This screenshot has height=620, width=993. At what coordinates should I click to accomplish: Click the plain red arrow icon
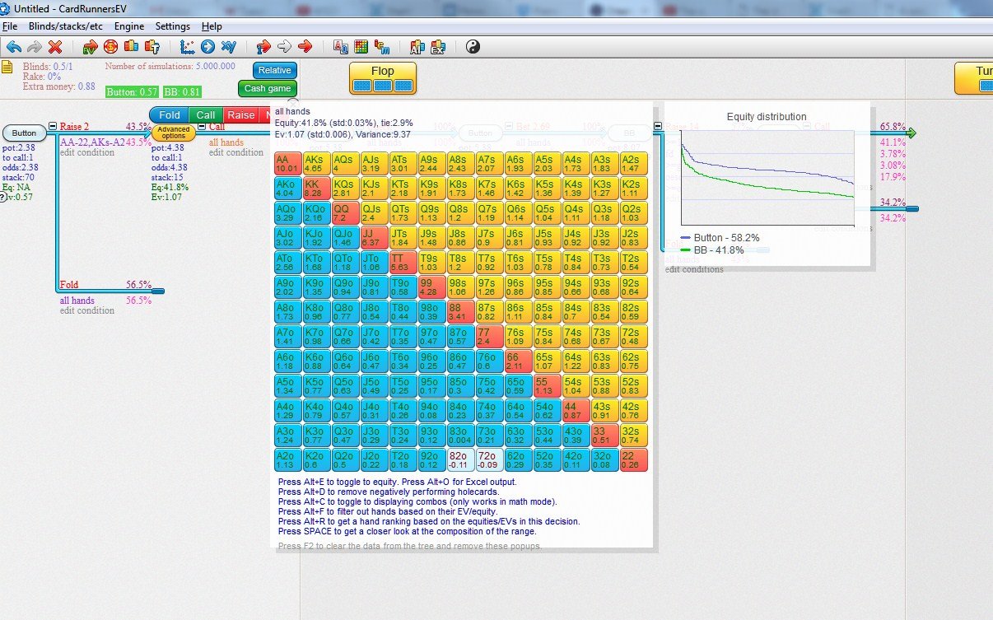click(x=305, y=46)
